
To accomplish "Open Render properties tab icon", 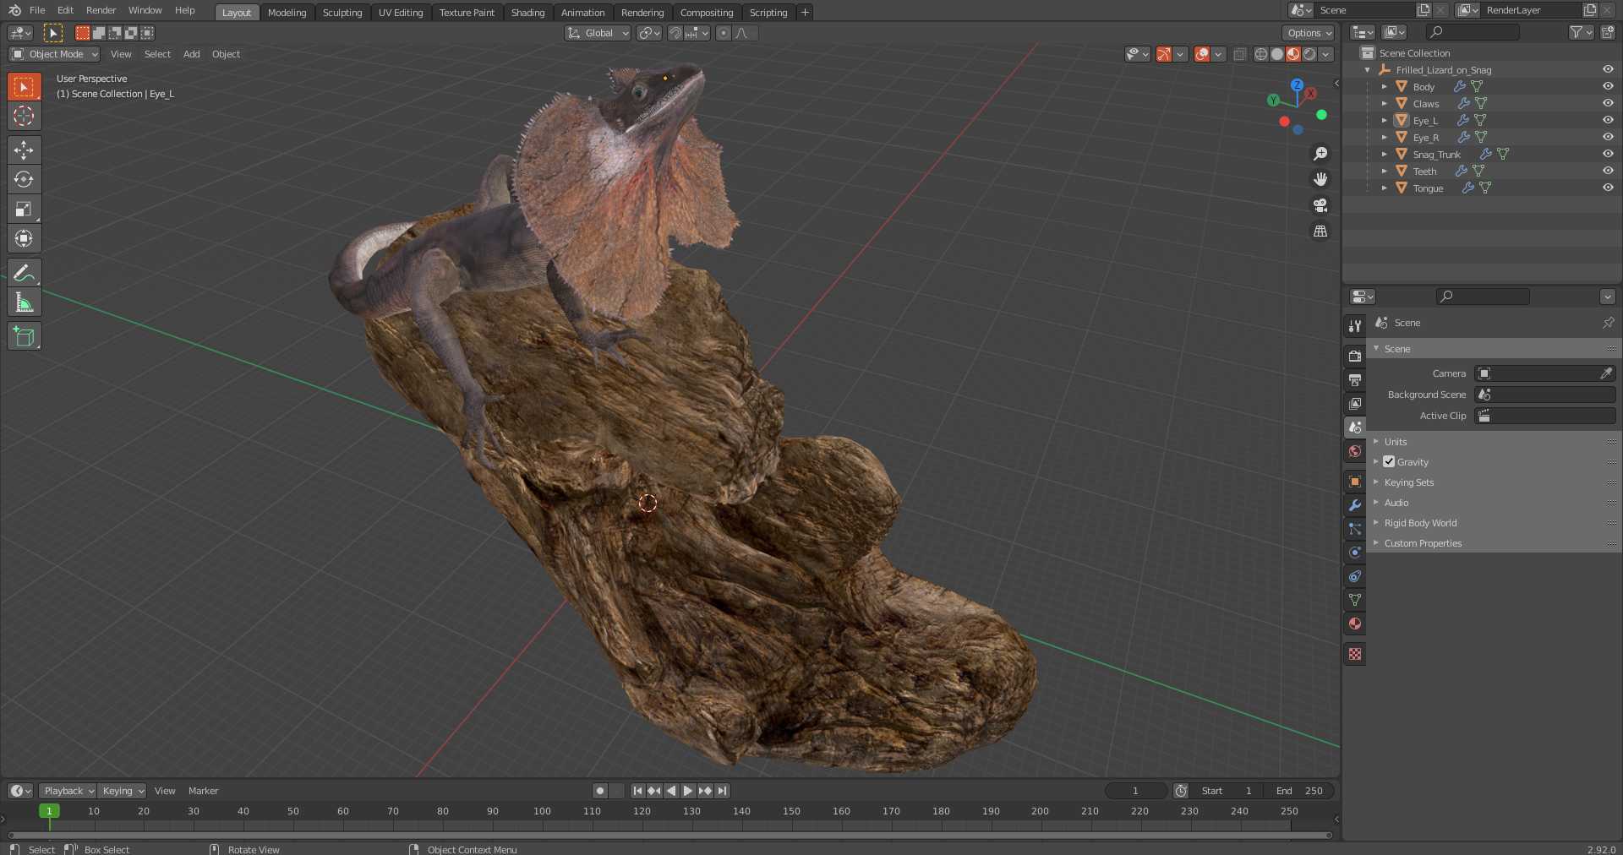I will (x=1355, y=357).
